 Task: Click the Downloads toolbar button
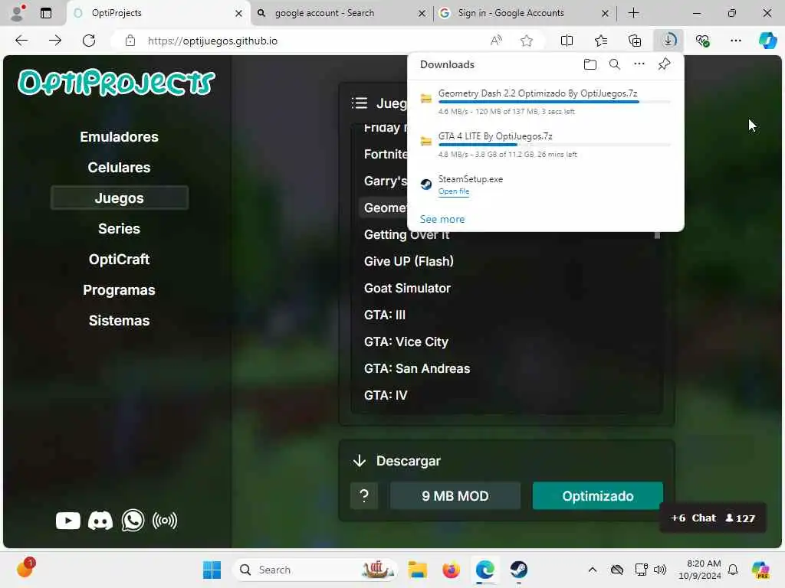[668, 41]
